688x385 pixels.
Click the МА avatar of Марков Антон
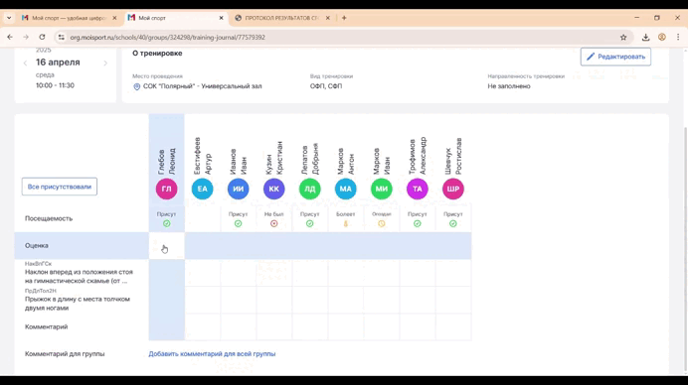(x=345, y=189)
